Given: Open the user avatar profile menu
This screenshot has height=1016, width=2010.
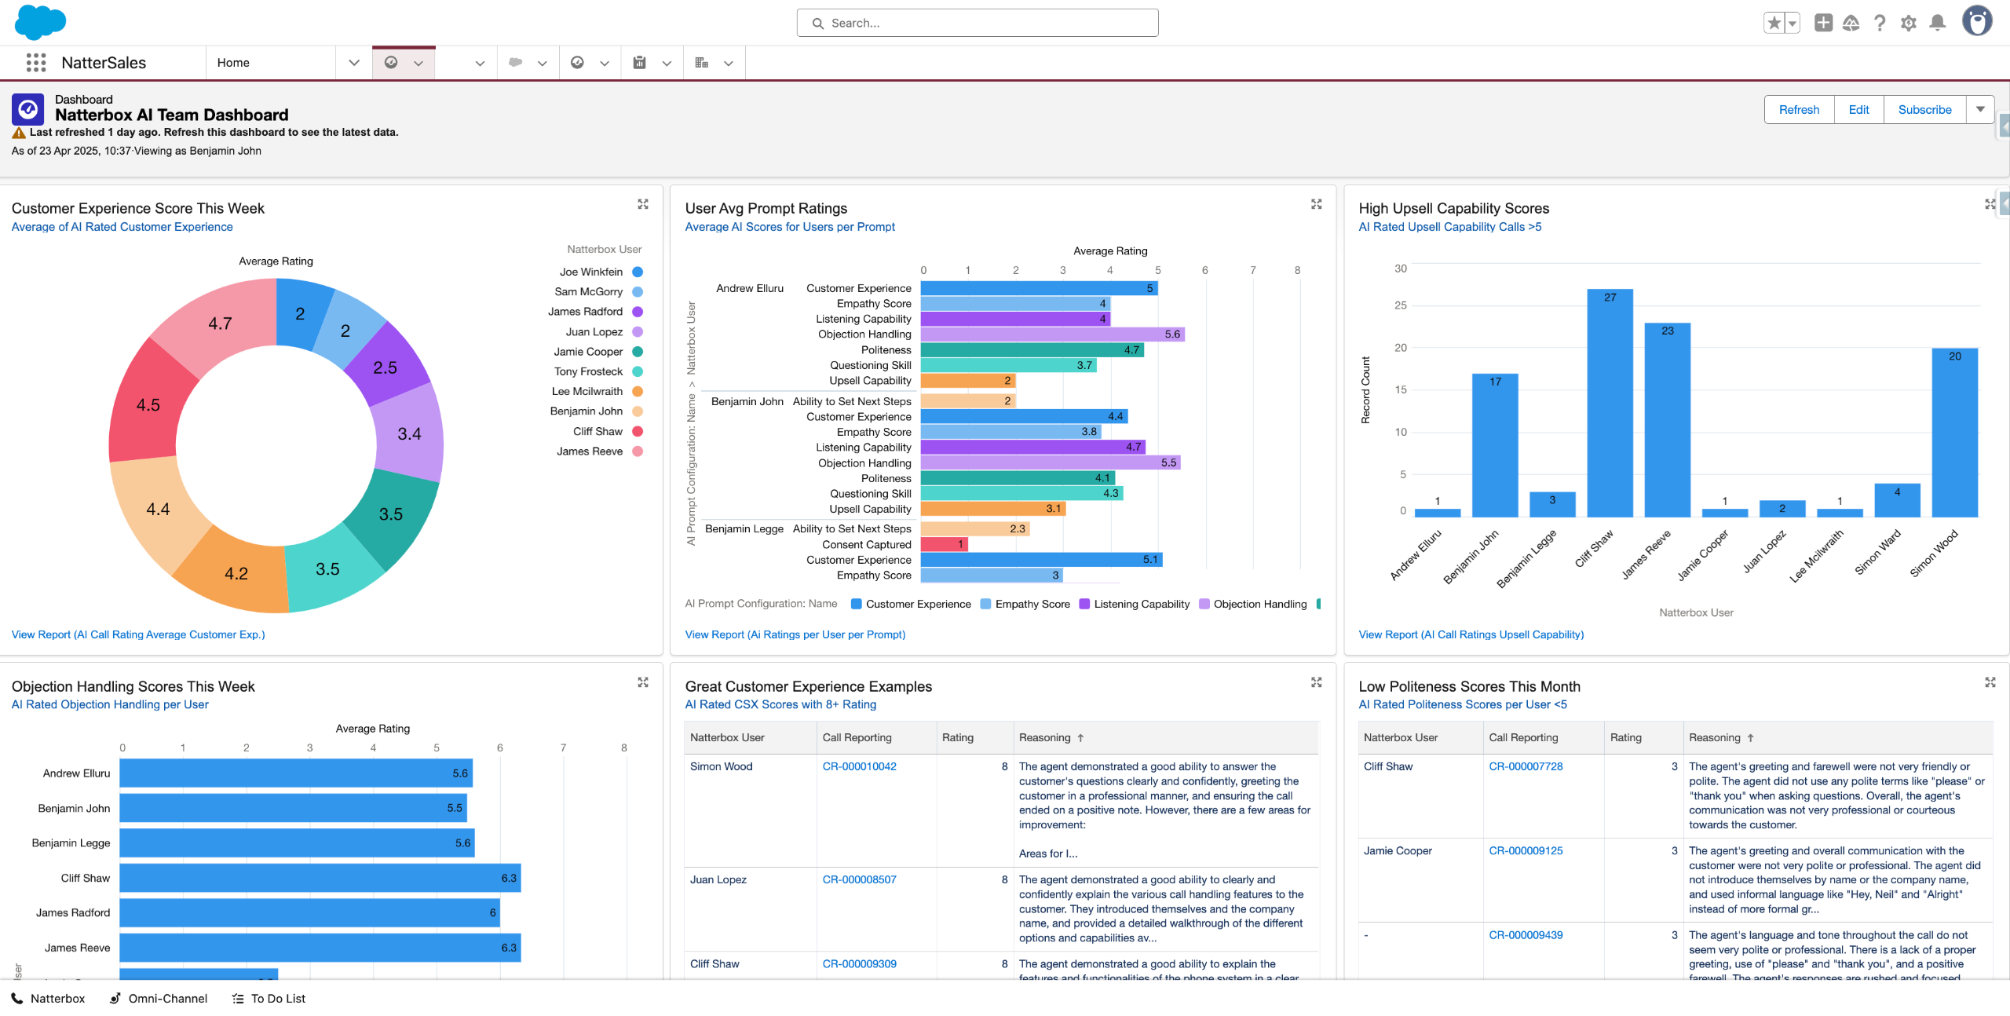Looking at the screenshot, I should (1976, 21).
